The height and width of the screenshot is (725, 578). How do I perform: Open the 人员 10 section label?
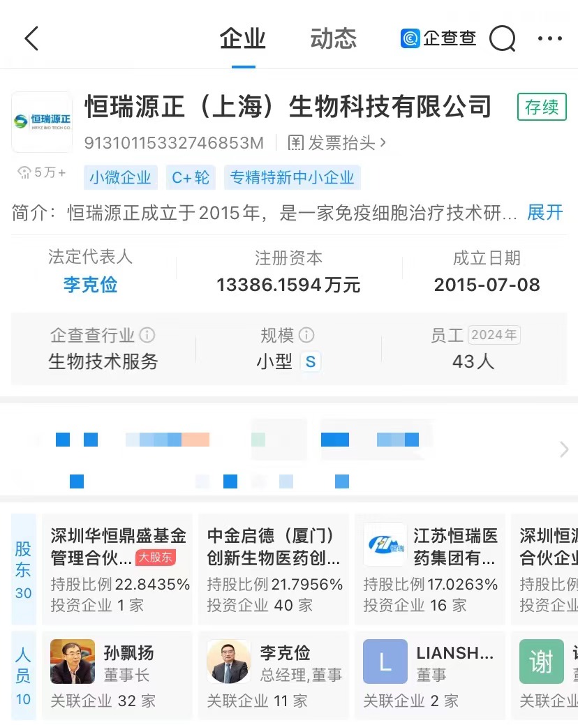pyautogui.click(x=23, y=675)
